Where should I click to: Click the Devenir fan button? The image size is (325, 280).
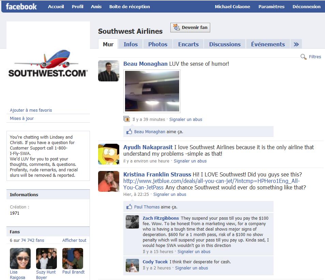190,28
